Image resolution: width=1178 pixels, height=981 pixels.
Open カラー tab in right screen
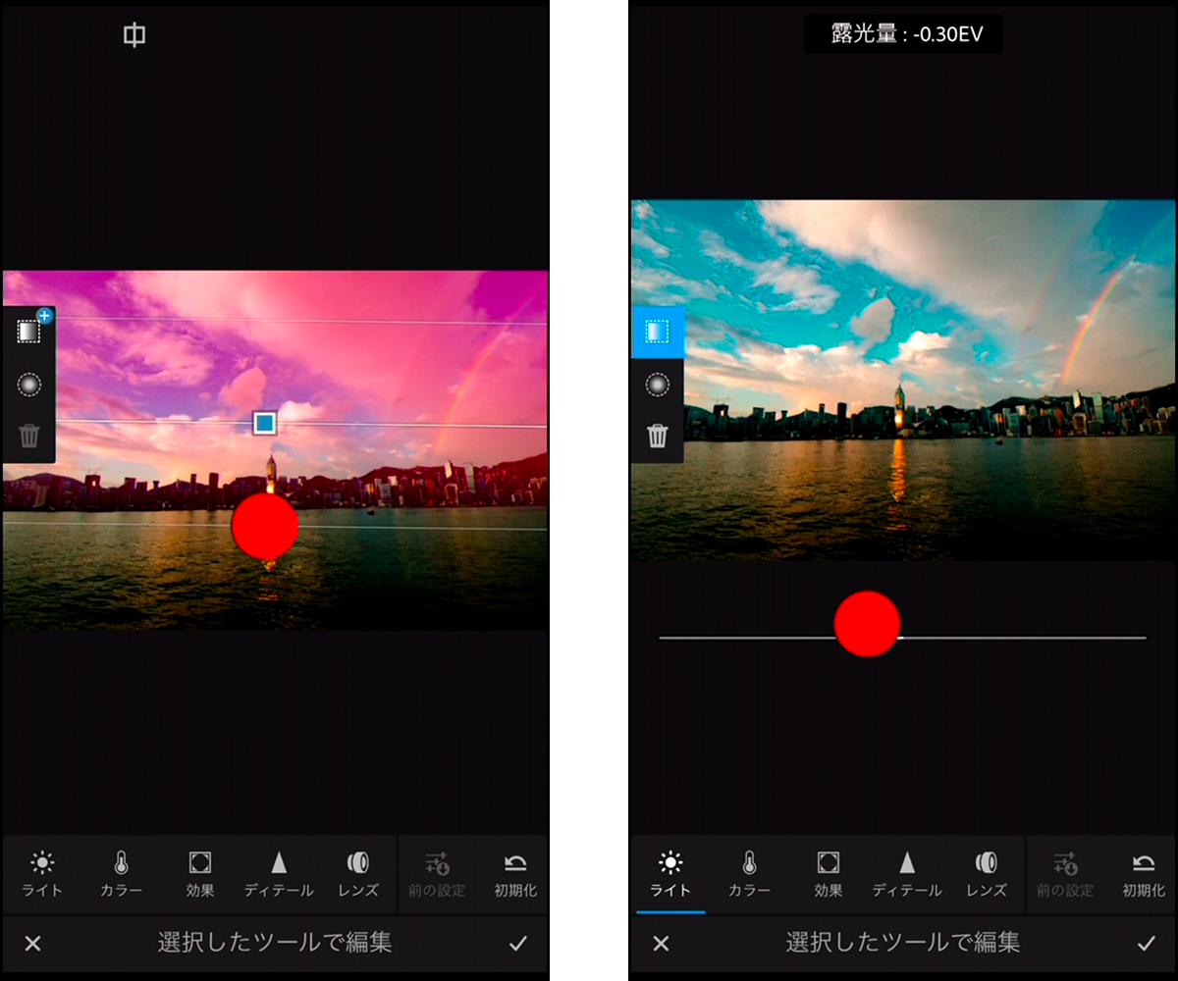coord(749,874)
